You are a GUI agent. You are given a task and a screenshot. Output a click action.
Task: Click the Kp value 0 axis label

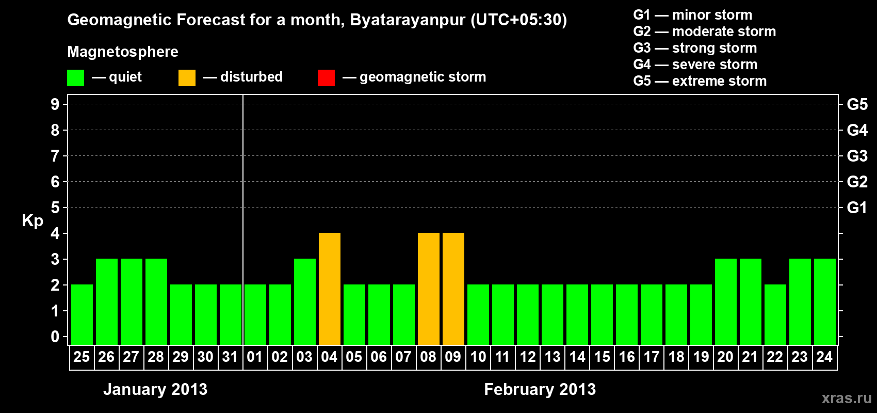[x=55, y=337]
